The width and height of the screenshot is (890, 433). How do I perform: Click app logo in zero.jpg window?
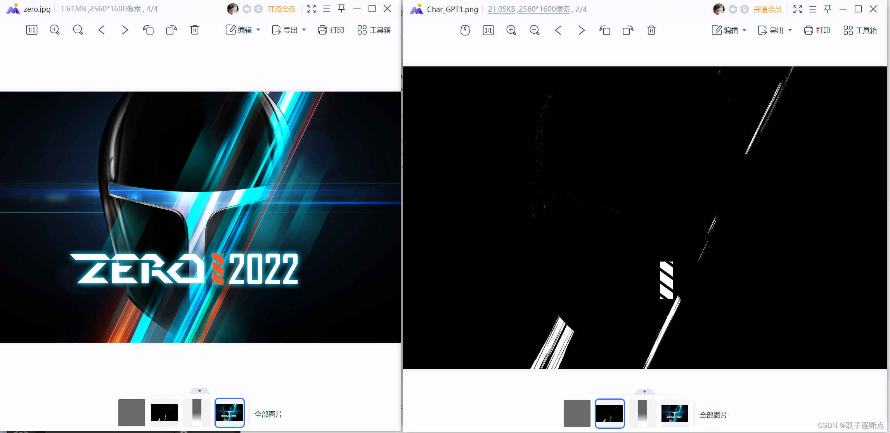[x=13, y=9]
